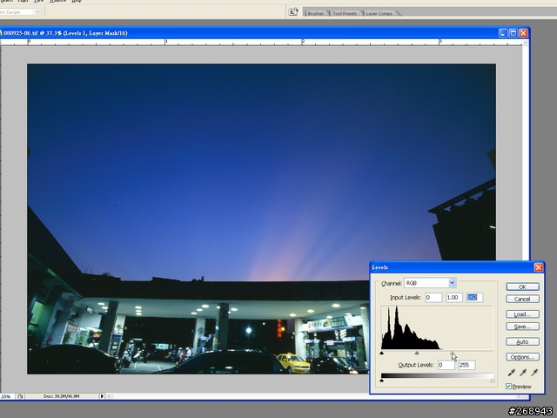This screenshot has width=557, height=418.
Task: Open the status bar black arrow menu
Action: point(103,396)
